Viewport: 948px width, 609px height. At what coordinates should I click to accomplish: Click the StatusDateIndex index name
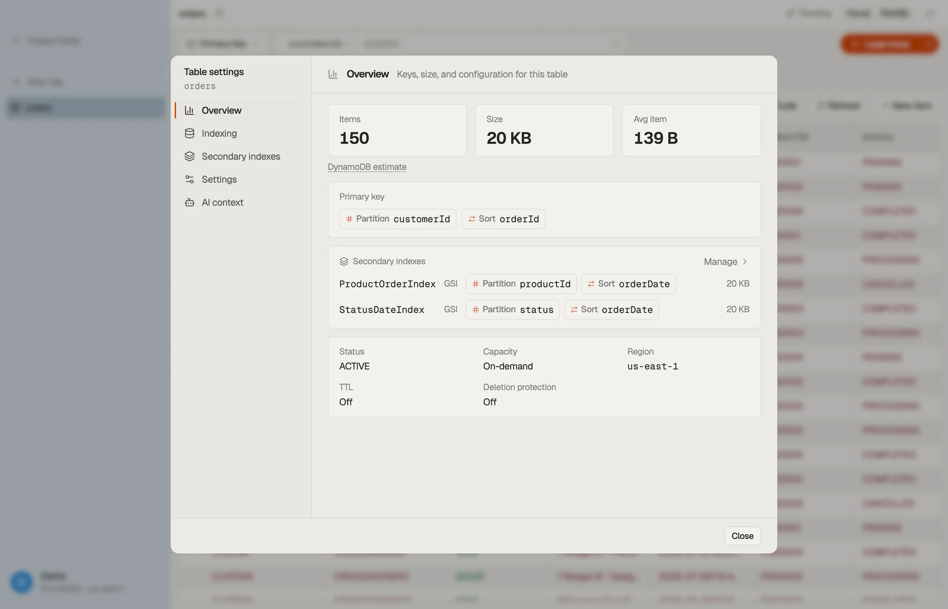[382, 310]
